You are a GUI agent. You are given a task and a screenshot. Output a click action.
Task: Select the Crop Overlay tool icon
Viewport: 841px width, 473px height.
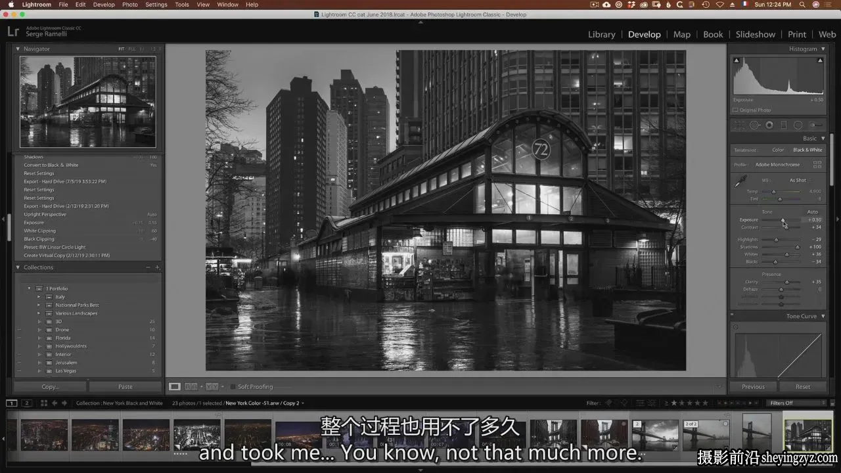coord(740,125)
